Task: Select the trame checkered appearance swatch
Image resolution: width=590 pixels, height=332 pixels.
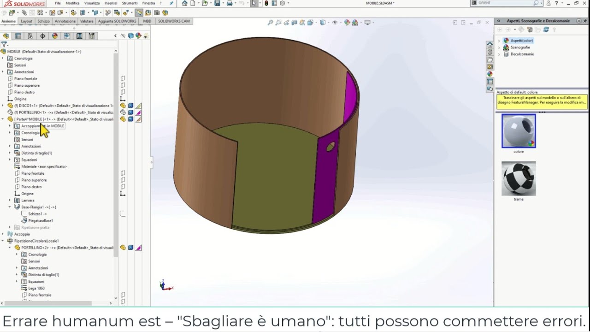Action: 519,178
